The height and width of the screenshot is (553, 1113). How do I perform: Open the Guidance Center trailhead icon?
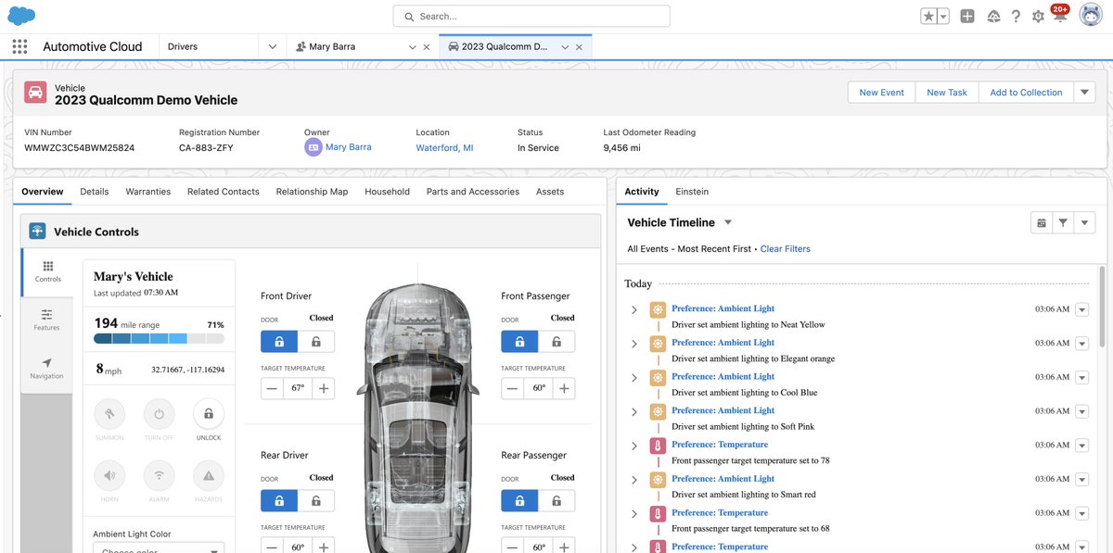click(x=993, y=16)
